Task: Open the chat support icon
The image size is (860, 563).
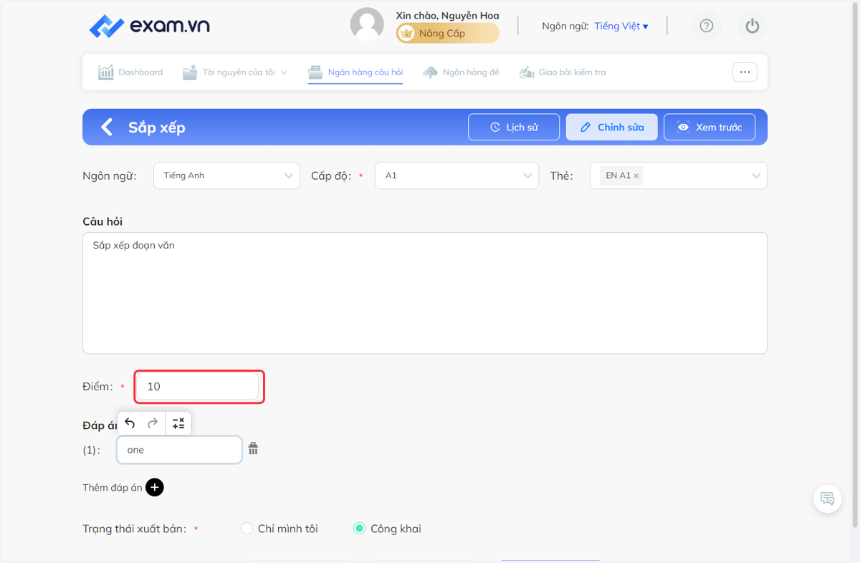Action: pyautogui.click(x=828, y=499)
